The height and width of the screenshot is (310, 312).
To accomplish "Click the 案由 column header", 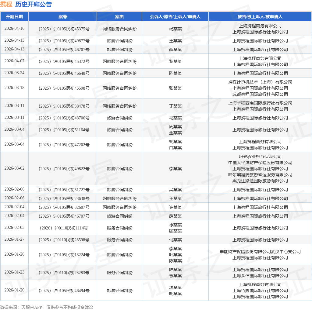I will click(x=119, y=17).
